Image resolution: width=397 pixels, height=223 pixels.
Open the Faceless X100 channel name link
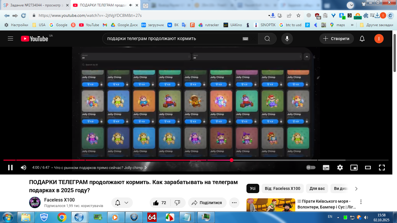[x=59, y=200]
